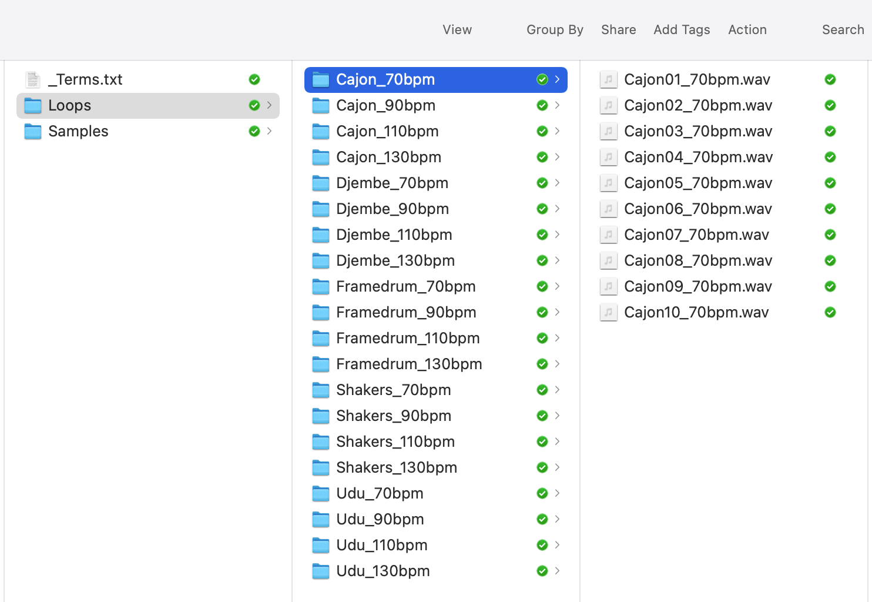The width and height of the screenshot is (872, 602).
Task: Open the Group By menu
Action: (x=555, y=30)
